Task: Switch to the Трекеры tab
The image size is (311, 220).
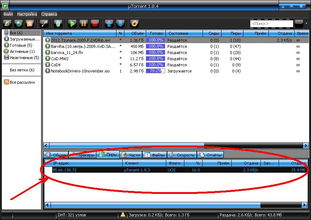Action: [83, 155]
